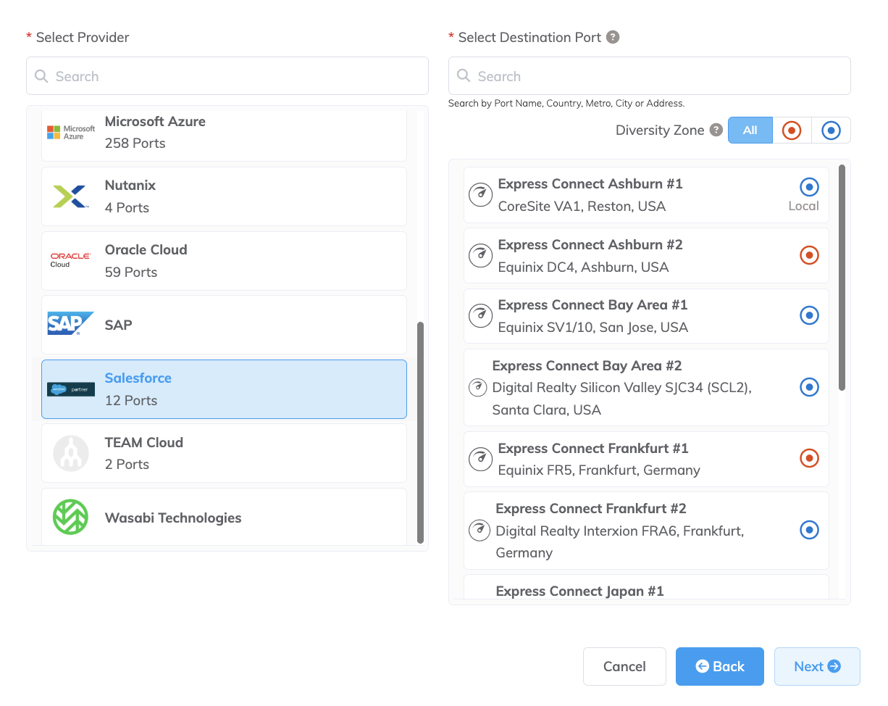The image size is (888, 706).
Task: Select the SAP provider icon
Action: click(70, 324)
